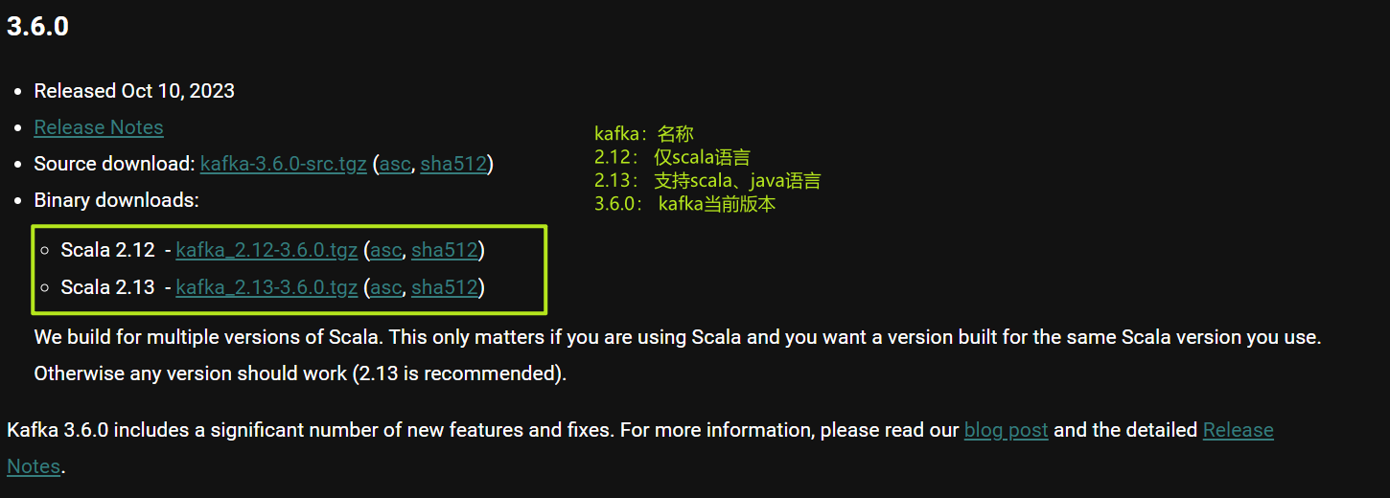Open the Release Notes link under release date
This screenshot has height=498, width=1390.
99,127
